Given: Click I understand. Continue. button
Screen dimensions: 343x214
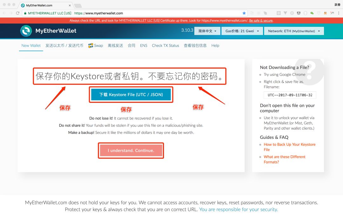Looking at the screenshot, I should (x=131, y=151).
